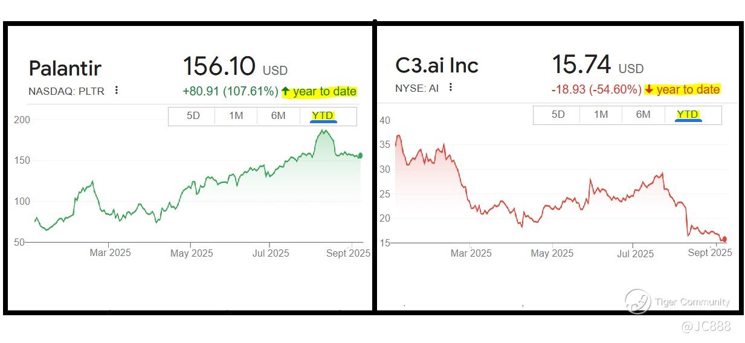Select YTD tab on C3.ai chart
745x343 pixels.
pos(688,114)
